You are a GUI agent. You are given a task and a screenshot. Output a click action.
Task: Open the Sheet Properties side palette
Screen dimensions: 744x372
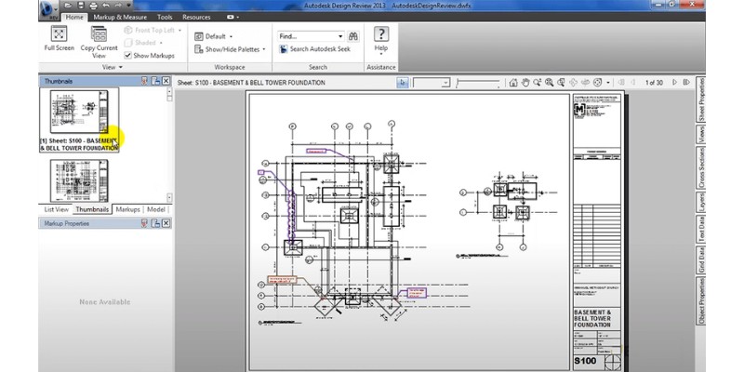(x=701, y=100)
